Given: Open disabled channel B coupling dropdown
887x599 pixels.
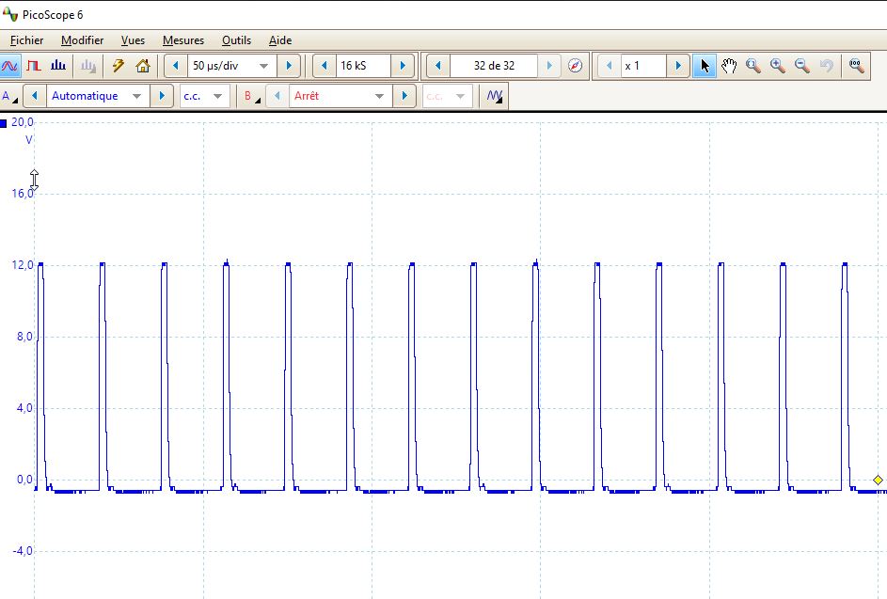Looking at the screenshot, I should (x=447, y=96).
